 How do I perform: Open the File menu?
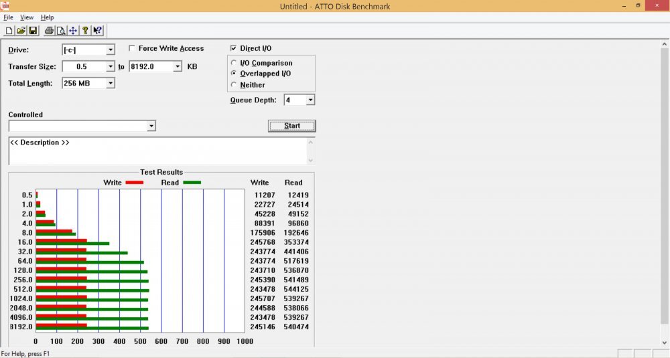pyautogui.click(x=8, y=17)
